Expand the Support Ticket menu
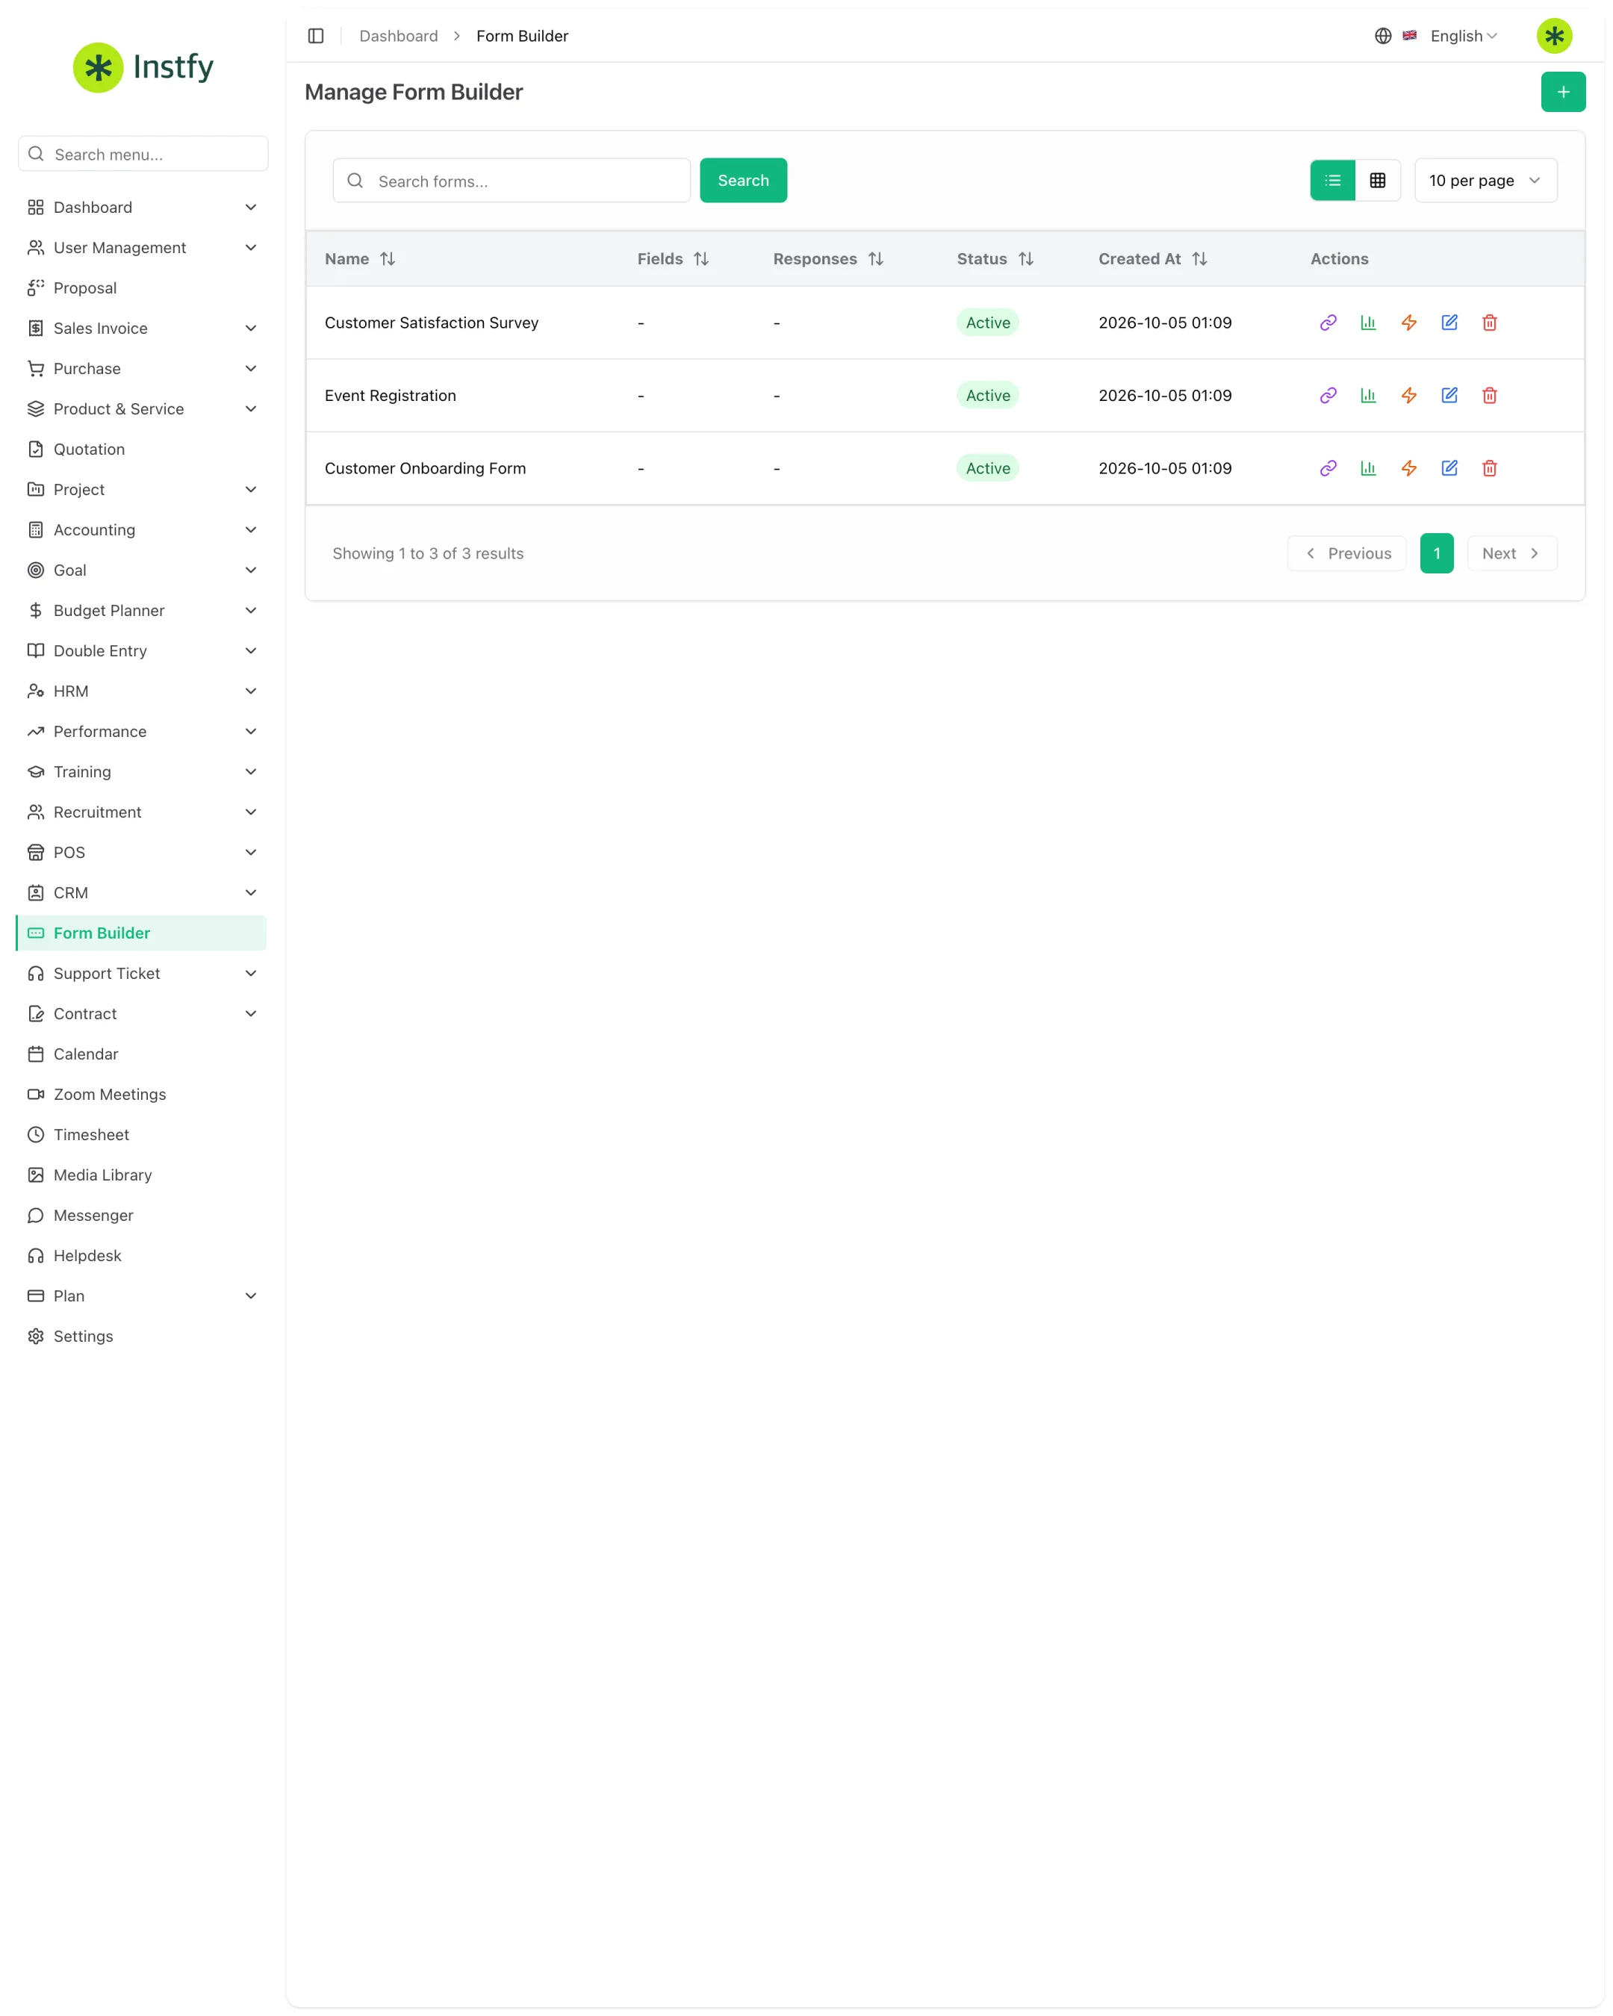 [142, 974]
